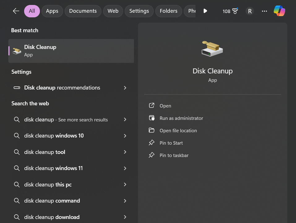The height and width of the screenshot is (223, 296).
Task: Choose Open file location
Action: click(x=178, y=131)
